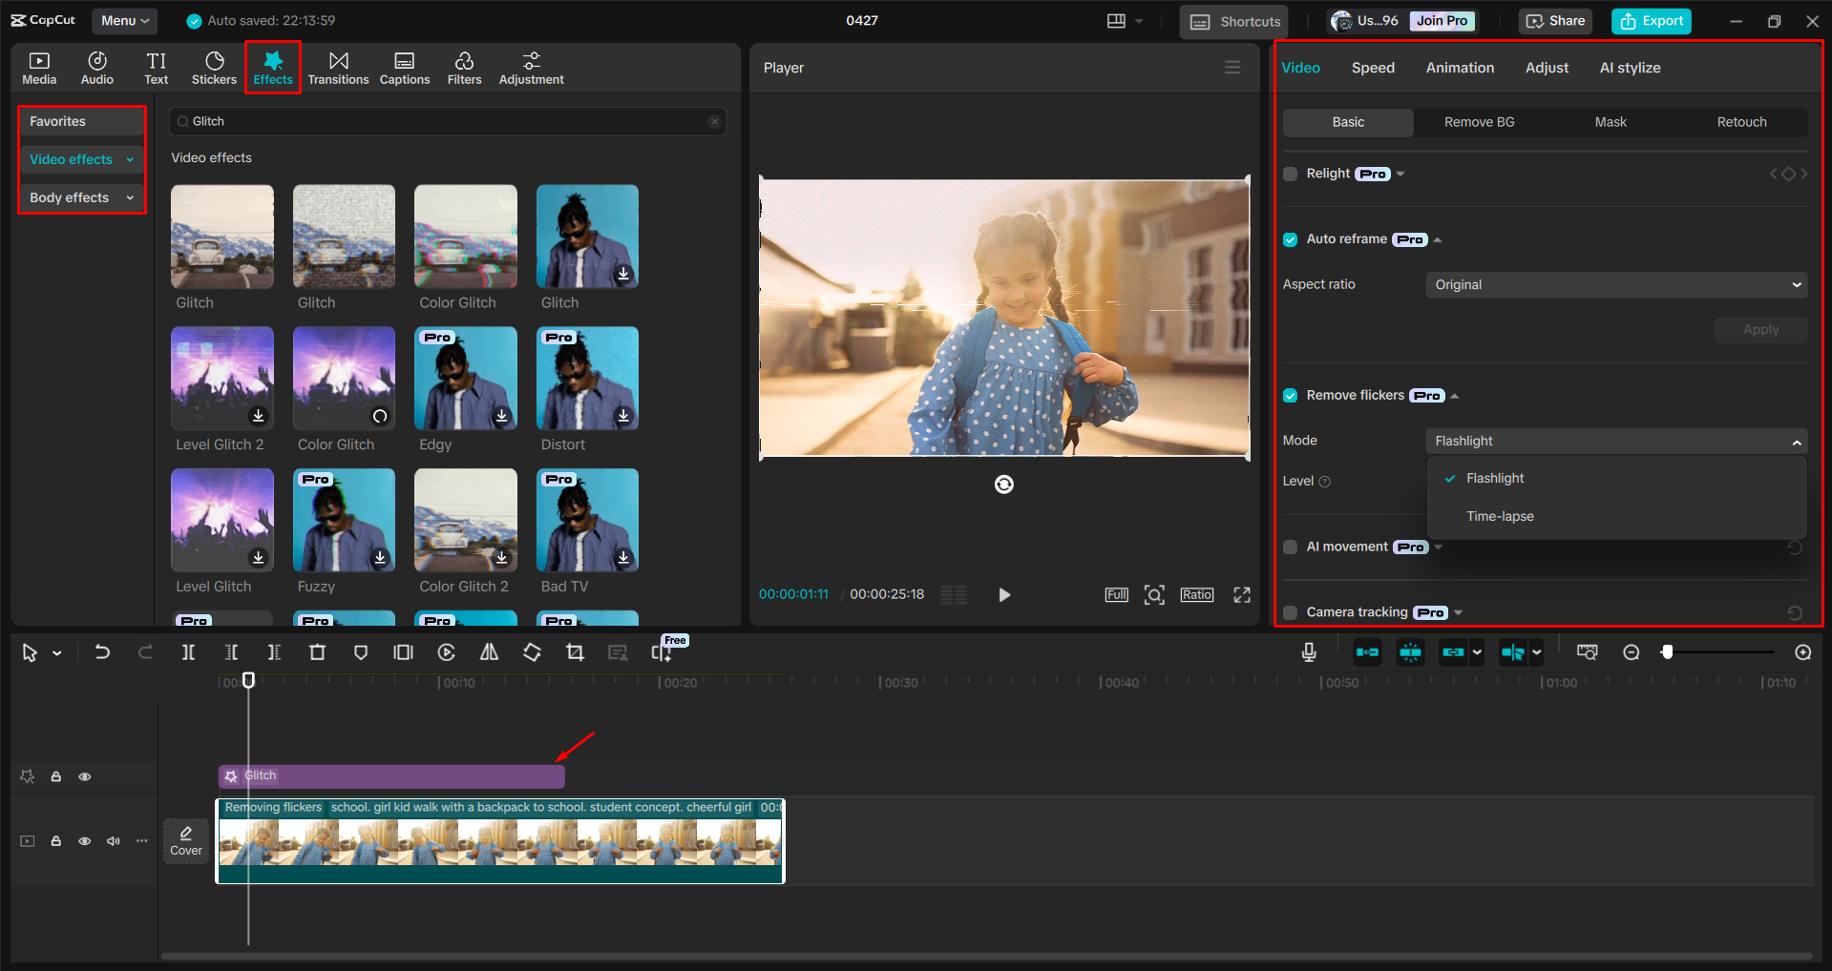Image resolution: width=1832 pixels, height=971 pixels.
Task: Click the Mirror icon in the timeline toolbar
Action: tap(489, 652)
